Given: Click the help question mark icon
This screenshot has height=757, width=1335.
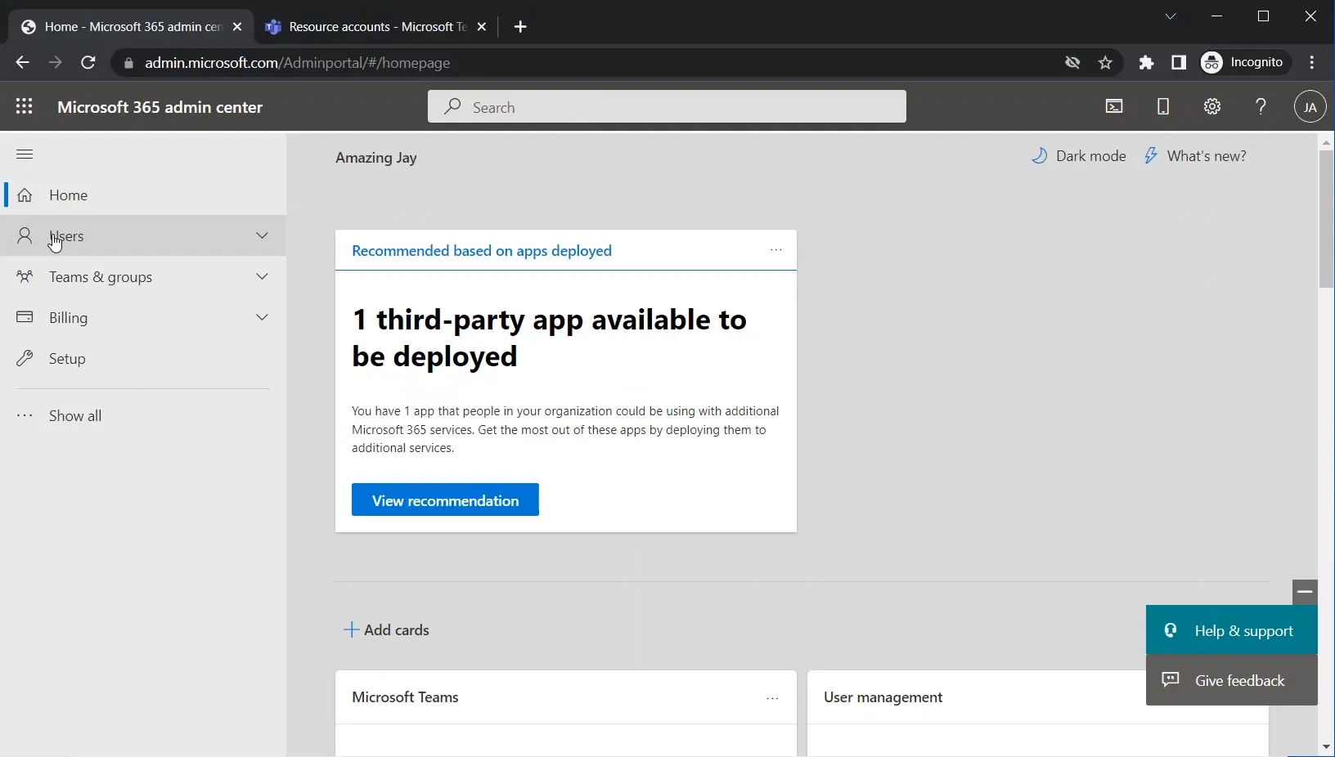Looking at the screenshot, I should tap(1261, 107).
